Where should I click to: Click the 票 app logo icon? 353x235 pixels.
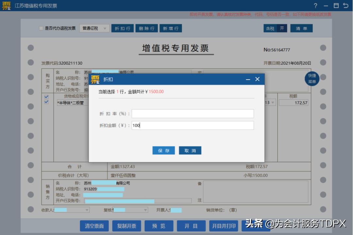(x=6, y=5)
